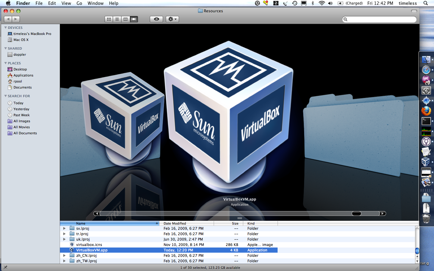Go forward with the right arrow button
Viewport: 434px width, 271px height.
pyautogui.click(x=16, y=19)
